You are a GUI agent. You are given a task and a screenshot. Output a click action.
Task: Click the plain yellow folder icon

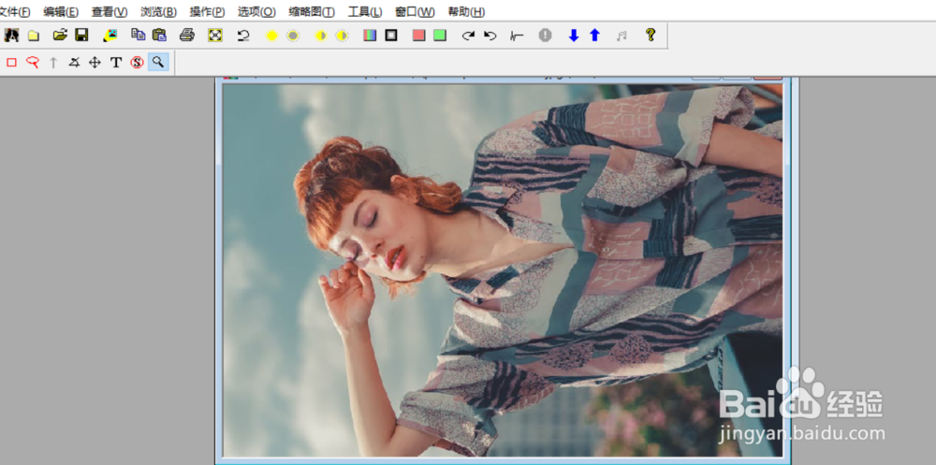coord(34,36)
